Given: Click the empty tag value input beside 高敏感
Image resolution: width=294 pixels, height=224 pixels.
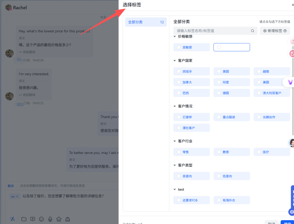Looking at the screenshot, I should click(232, 47).
